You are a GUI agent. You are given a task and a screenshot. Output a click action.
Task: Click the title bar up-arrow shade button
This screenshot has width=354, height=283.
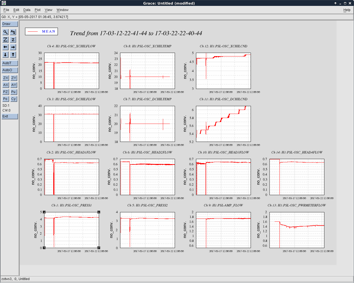pos(335,3)
